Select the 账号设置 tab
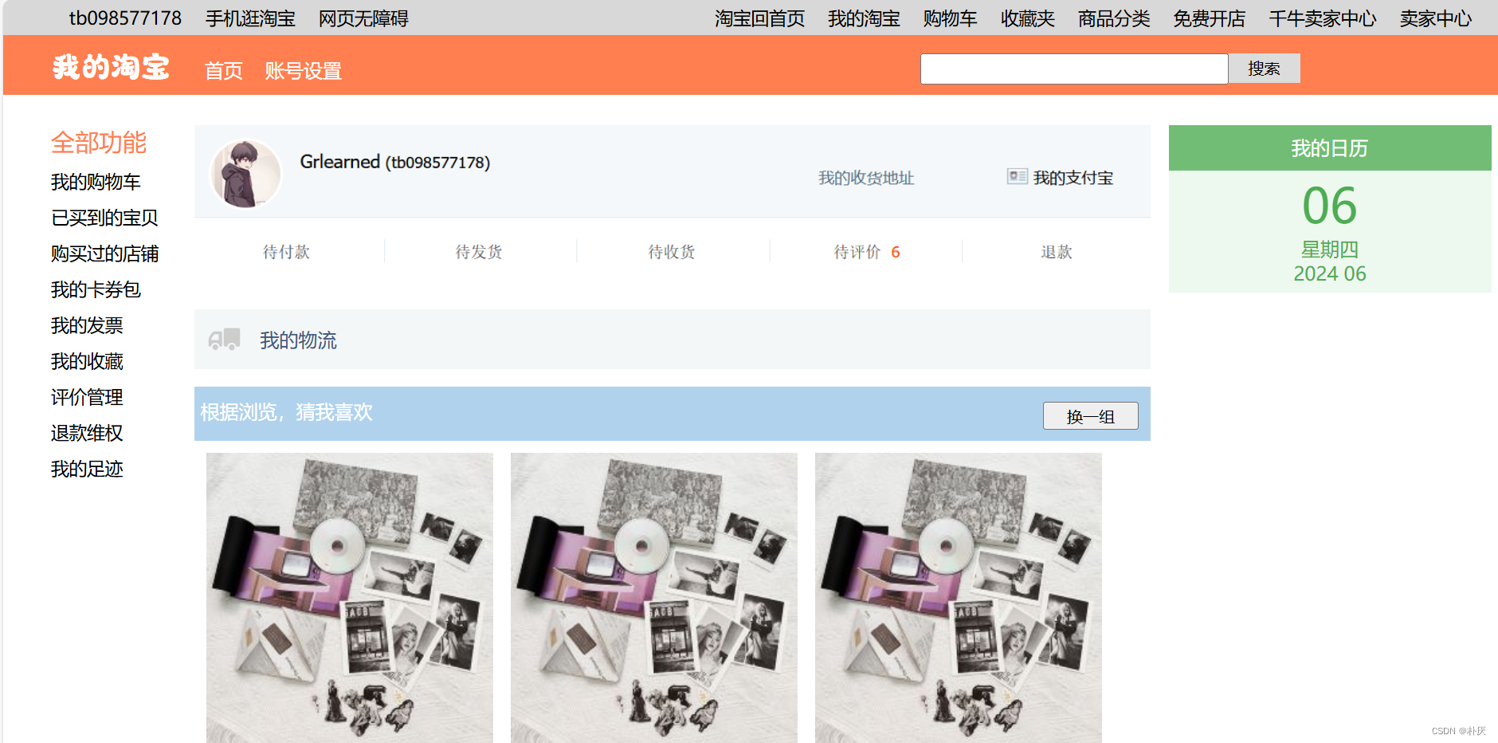This screenshot has height=743, width=1498. pos(303,71)
